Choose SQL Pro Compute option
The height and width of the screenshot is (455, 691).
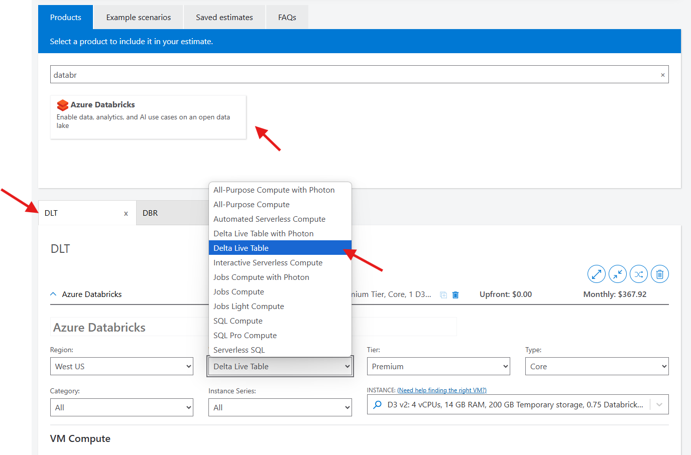(x=280, y=336)
